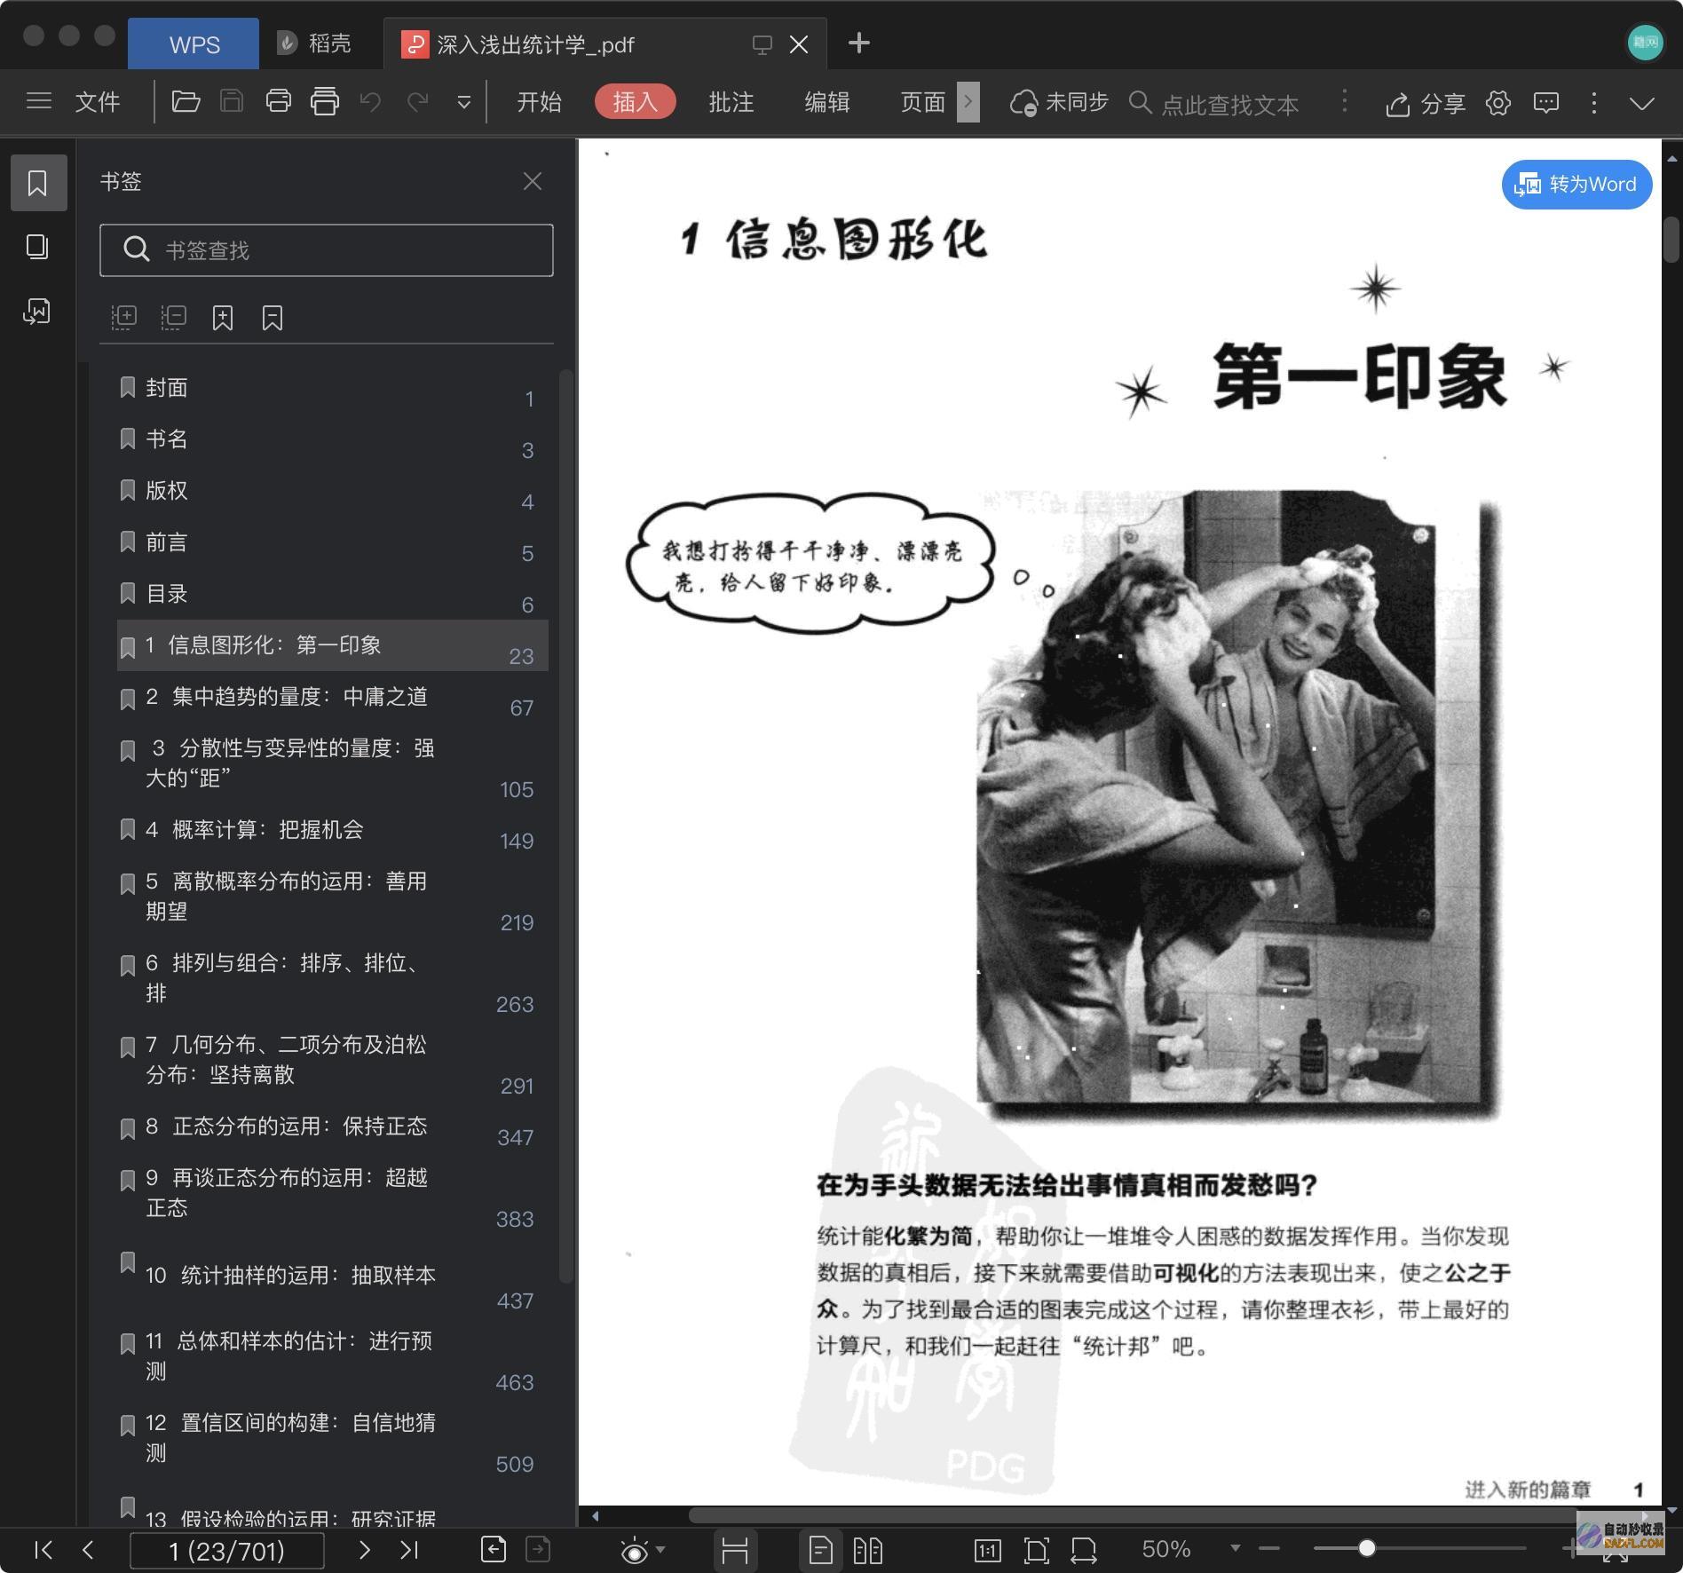Image resolution: width=1683 pixels, height=1573 pixels.
Task: Open the annotations panel icon in the sidebar
Action: click(x=37, y=311)
